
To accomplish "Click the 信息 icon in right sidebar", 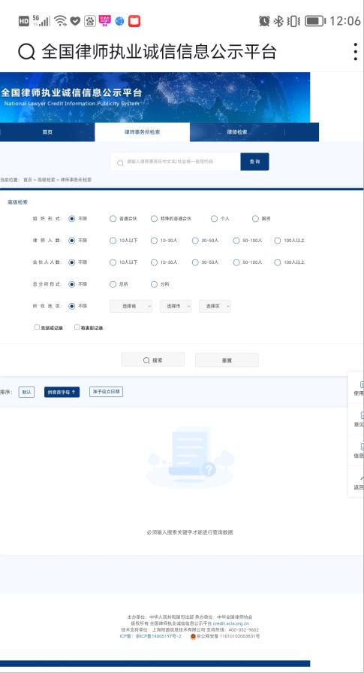I will click(362, 447).
